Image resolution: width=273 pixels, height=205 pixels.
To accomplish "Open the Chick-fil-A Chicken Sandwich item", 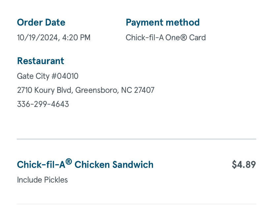I will tap(85, 164).
